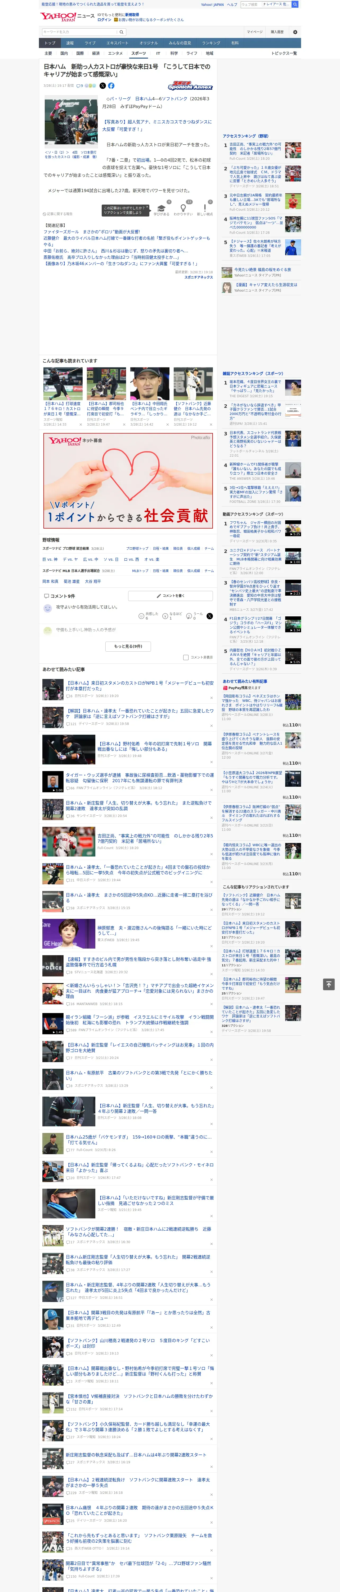This screenshot has width=340, height=1592.
Task: Click うーん on the first comment
Action: coord(195,616)
